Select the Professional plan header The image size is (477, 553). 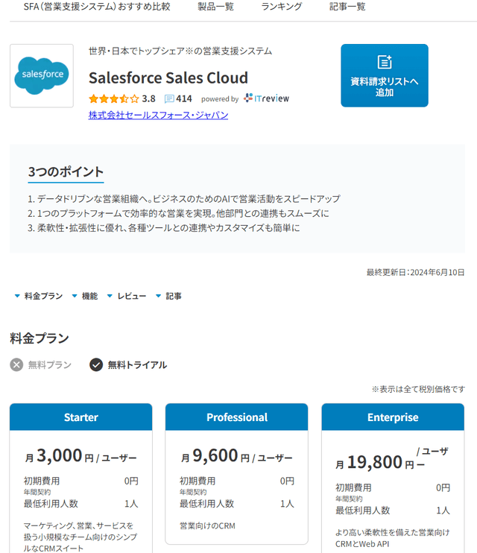(x=237, y=417)
